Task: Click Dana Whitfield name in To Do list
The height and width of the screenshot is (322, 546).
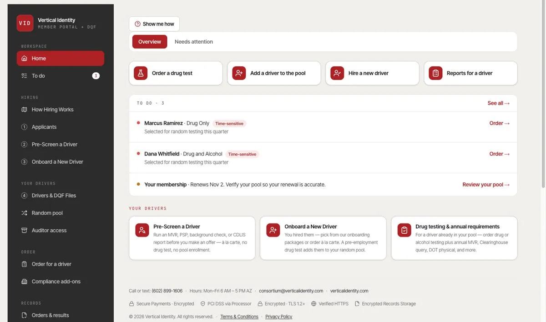Action: tap(162, 154)
